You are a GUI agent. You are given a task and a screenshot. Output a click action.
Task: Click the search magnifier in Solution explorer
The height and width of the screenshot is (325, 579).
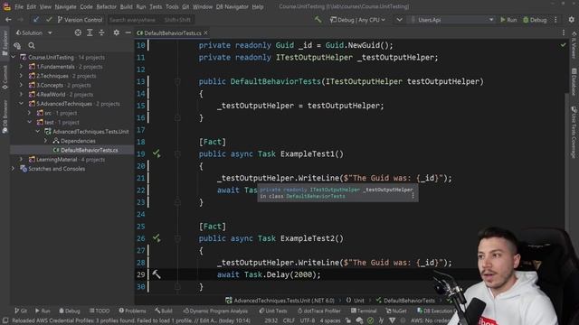click(x=32, y=46)
